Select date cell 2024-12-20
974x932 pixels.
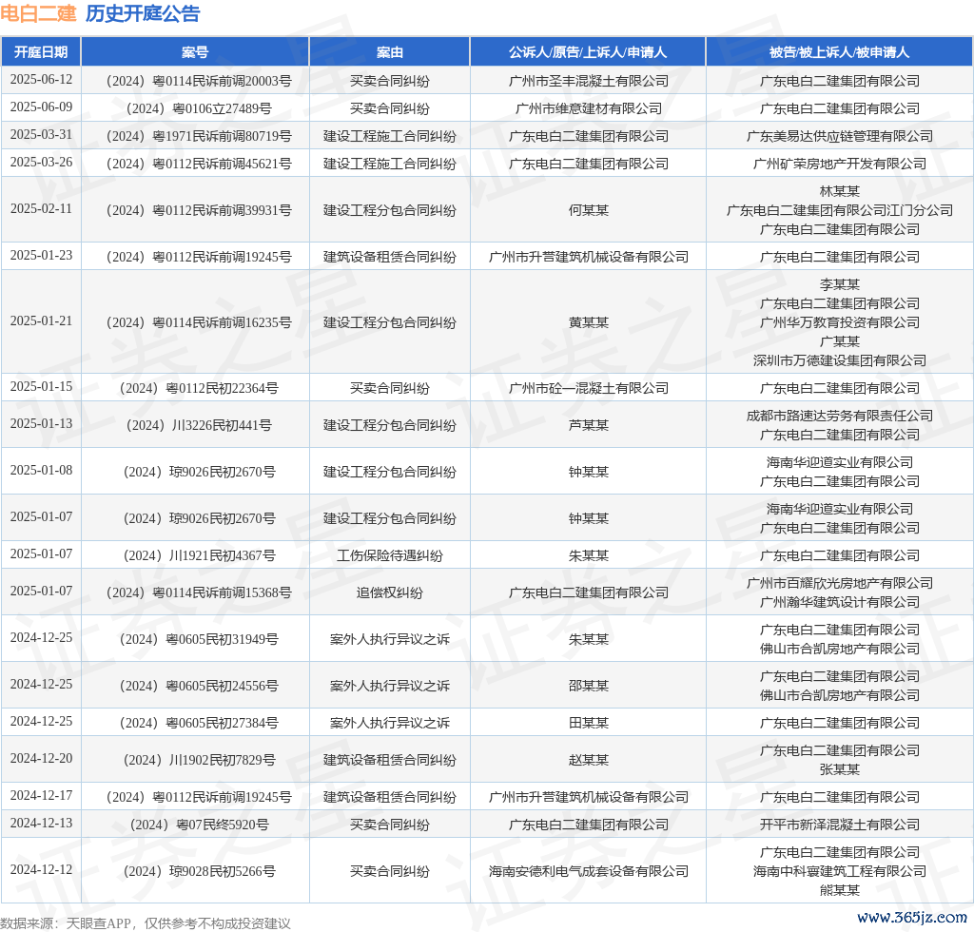(x=41, y=758)
